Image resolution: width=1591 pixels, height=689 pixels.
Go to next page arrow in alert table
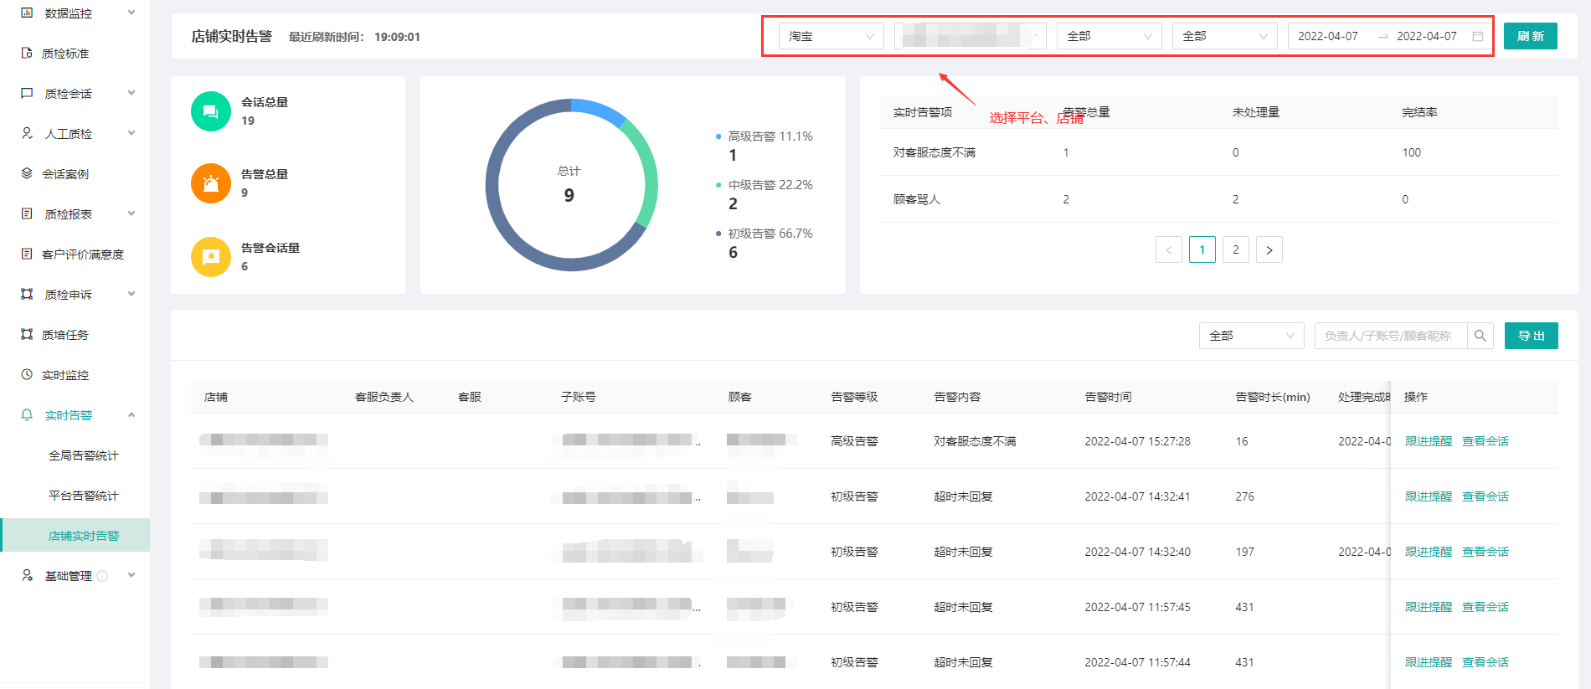point(1269,249)
